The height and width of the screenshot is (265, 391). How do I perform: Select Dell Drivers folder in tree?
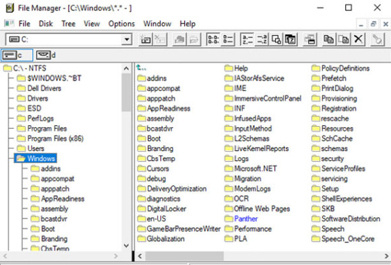point(39,88)
